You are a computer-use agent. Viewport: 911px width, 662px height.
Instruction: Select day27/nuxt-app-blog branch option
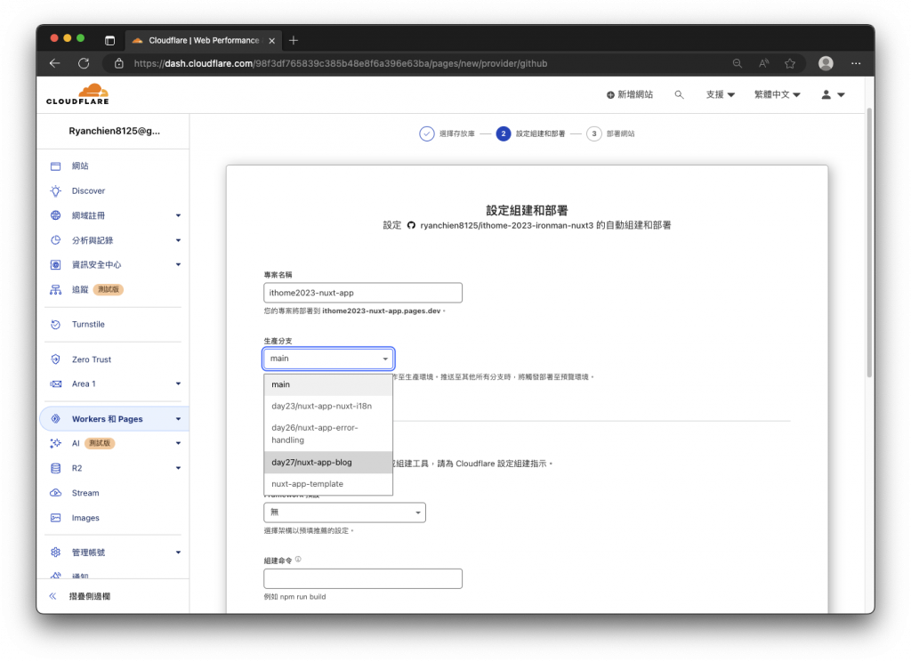[x=328, y=463]
